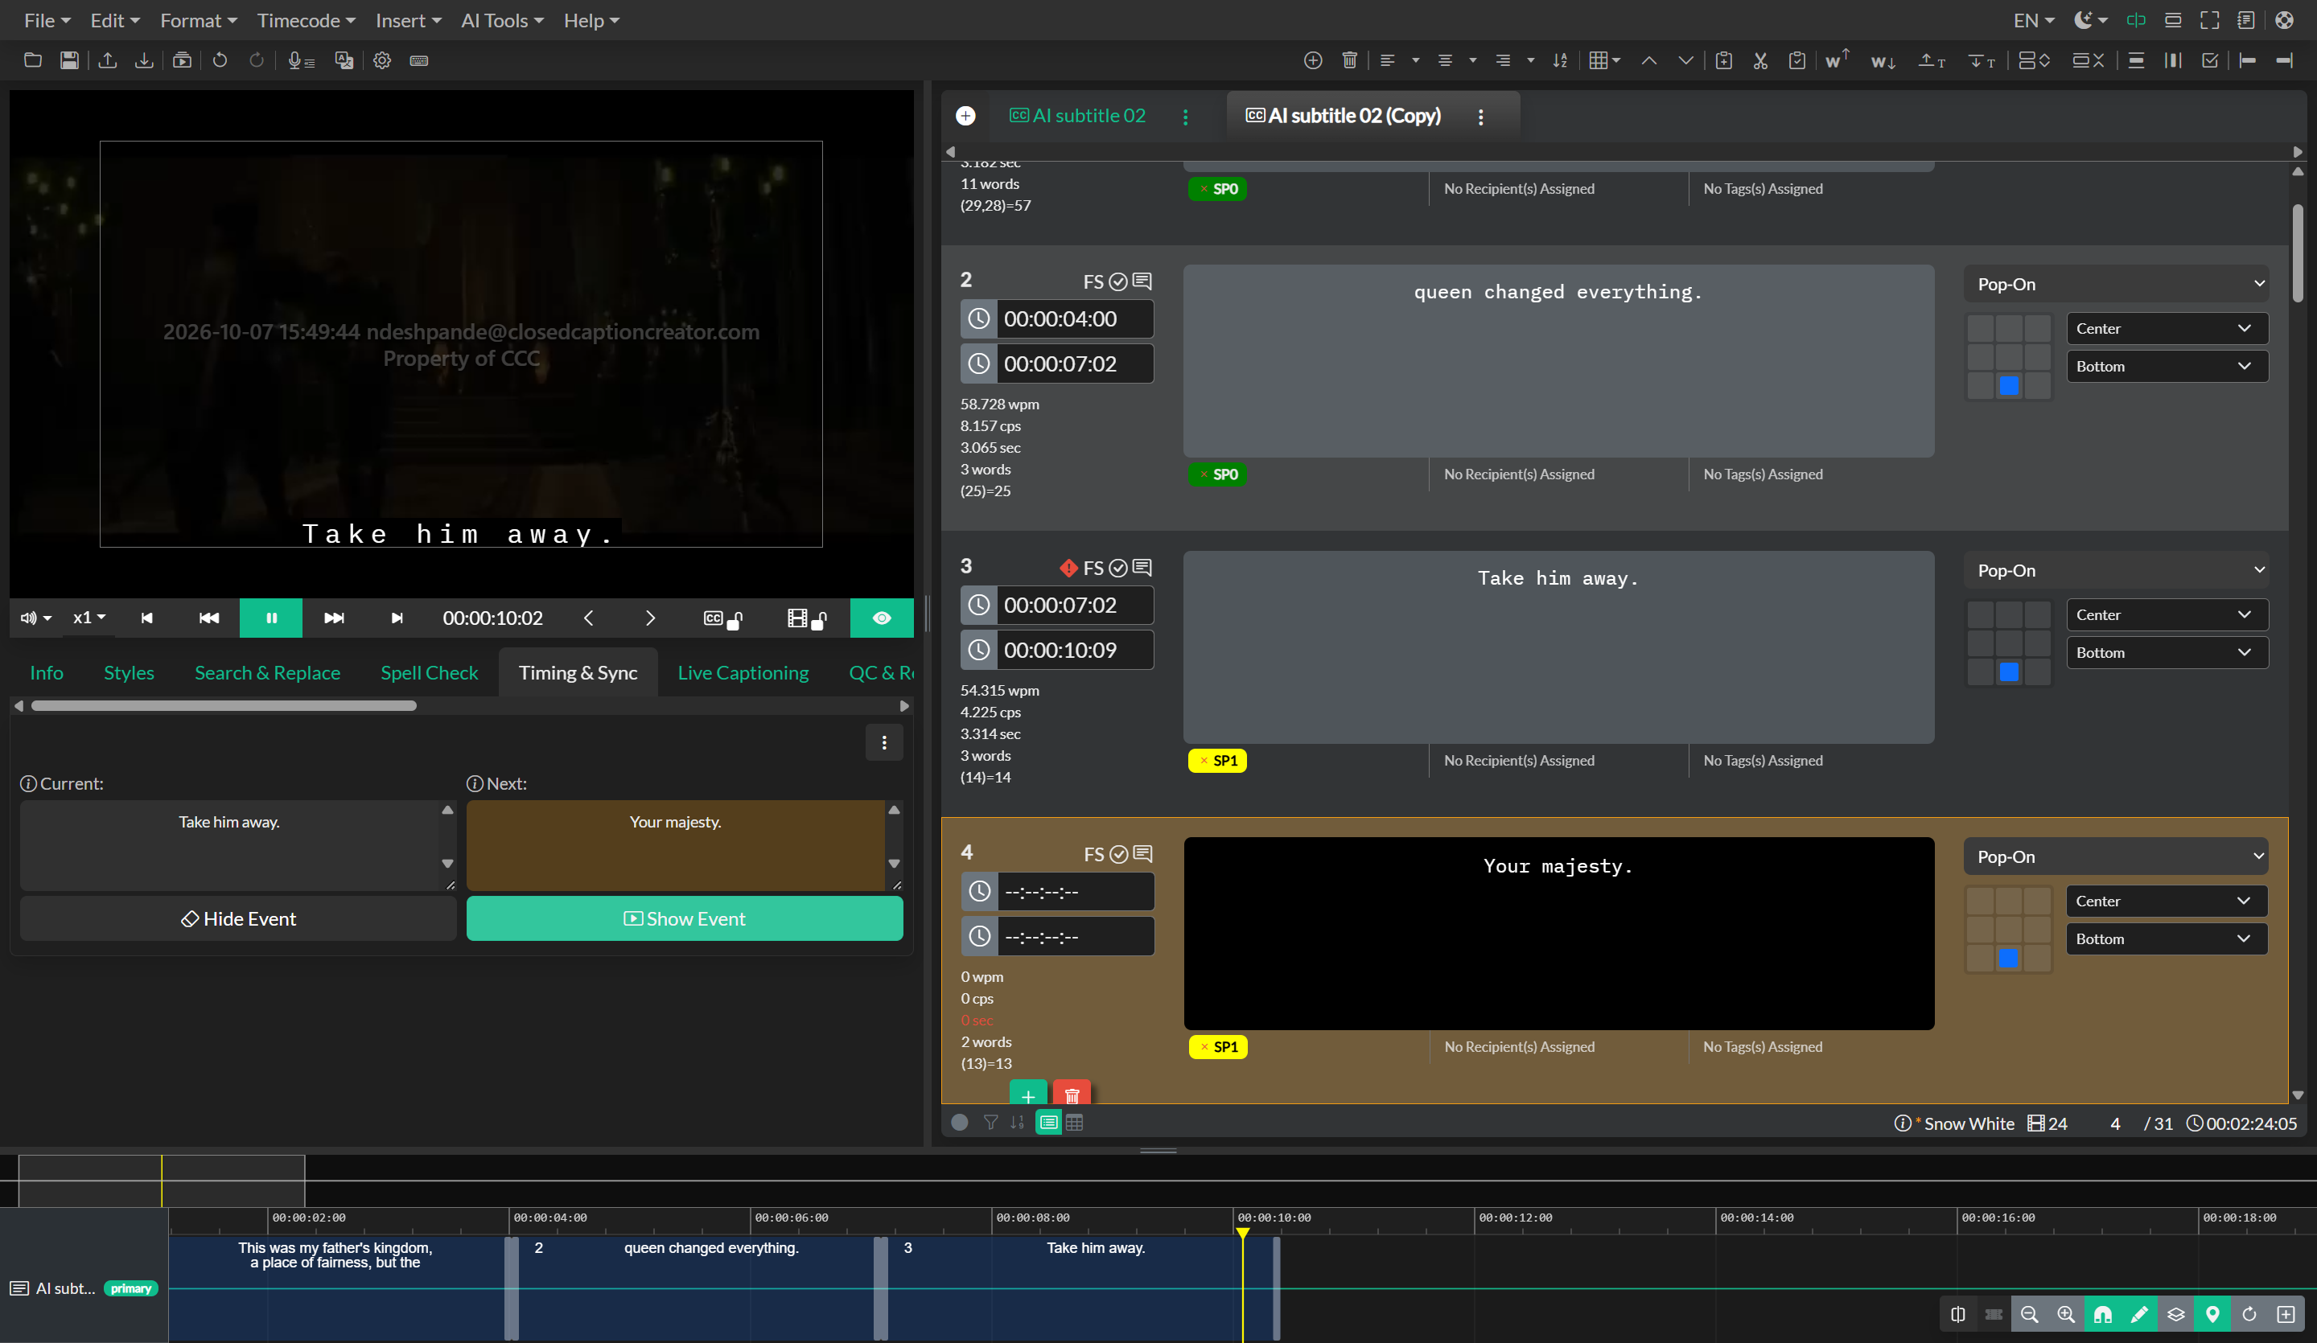The height and width of the screenshot is (1343, 2317).
Task: Pause video playback
Action: [x=271, y=618]
